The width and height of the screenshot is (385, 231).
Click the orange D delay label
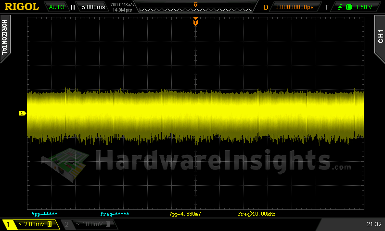(x=266, y=7)
